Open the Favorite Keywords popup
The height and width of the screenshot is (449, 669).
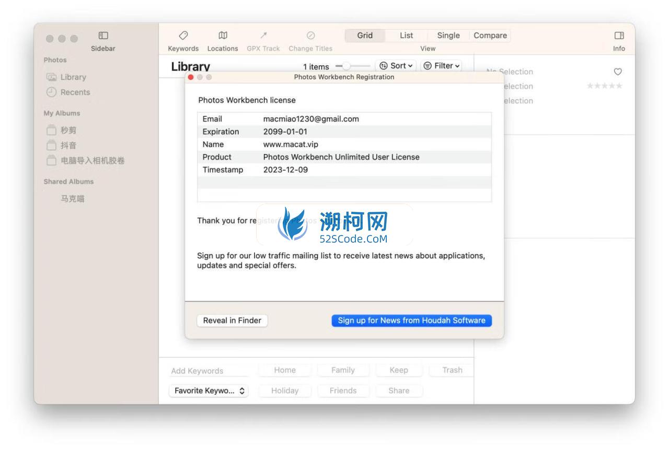(x=209, y=391)
